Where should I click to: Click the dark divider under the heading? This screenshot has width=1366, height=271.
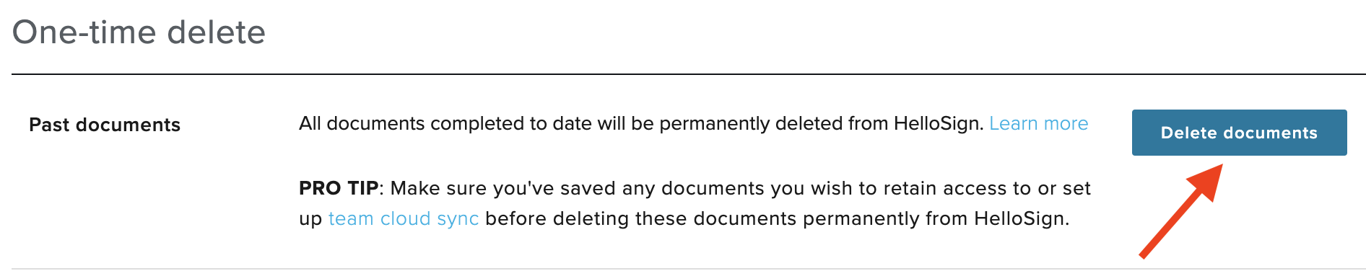click(x=689, y=74)
